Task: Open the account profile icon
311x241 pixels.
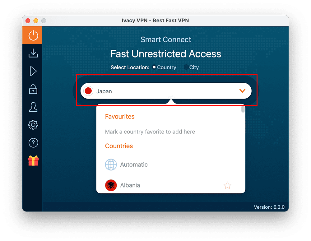Action: tap(32, 107)
